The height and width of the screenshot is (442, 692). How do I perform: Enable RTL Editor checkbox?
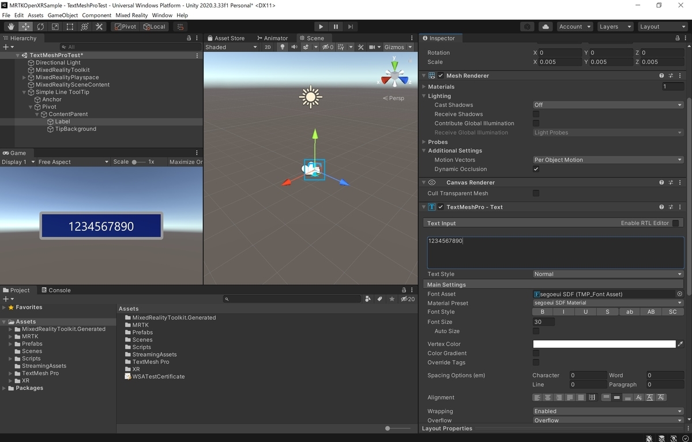click(x=675, y=223)
